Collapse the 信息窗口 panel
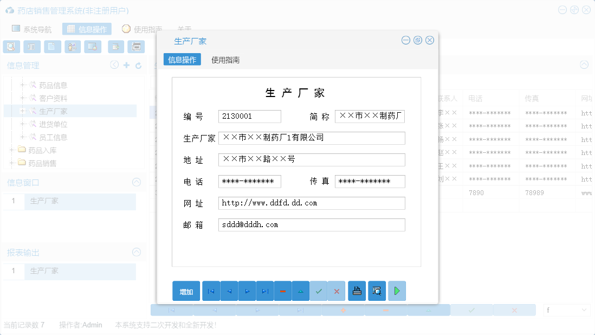The height and width of the screenshot is (335, 595). [136, 182]
